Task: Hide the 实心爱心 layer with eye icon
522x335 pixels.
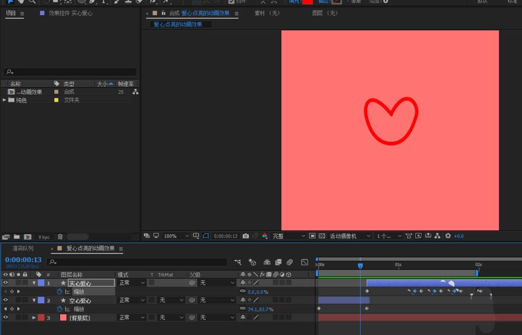Action: (x=6, y=283)
